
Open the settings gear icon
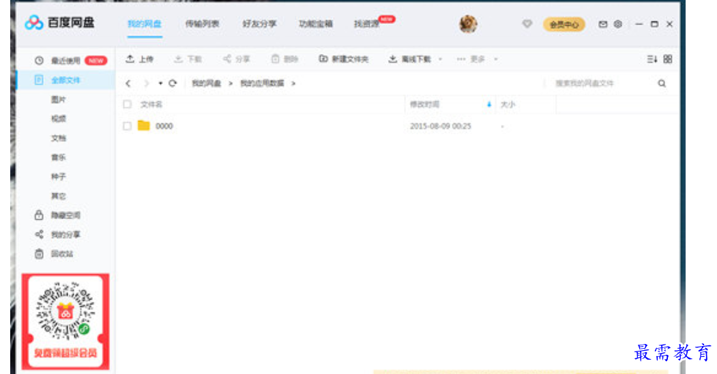pos(618,25)
